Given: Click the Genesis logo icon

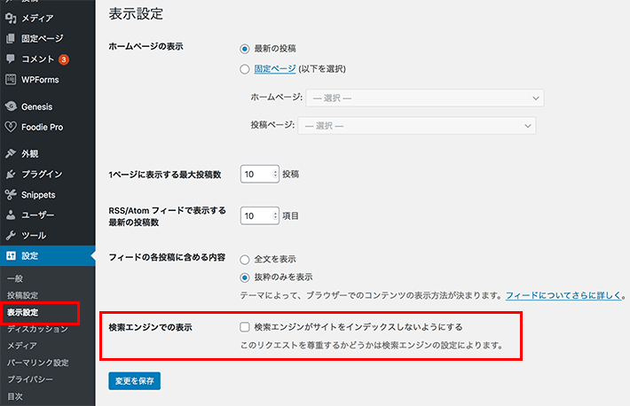Looking at the screenshot, I should click(11, 106).
